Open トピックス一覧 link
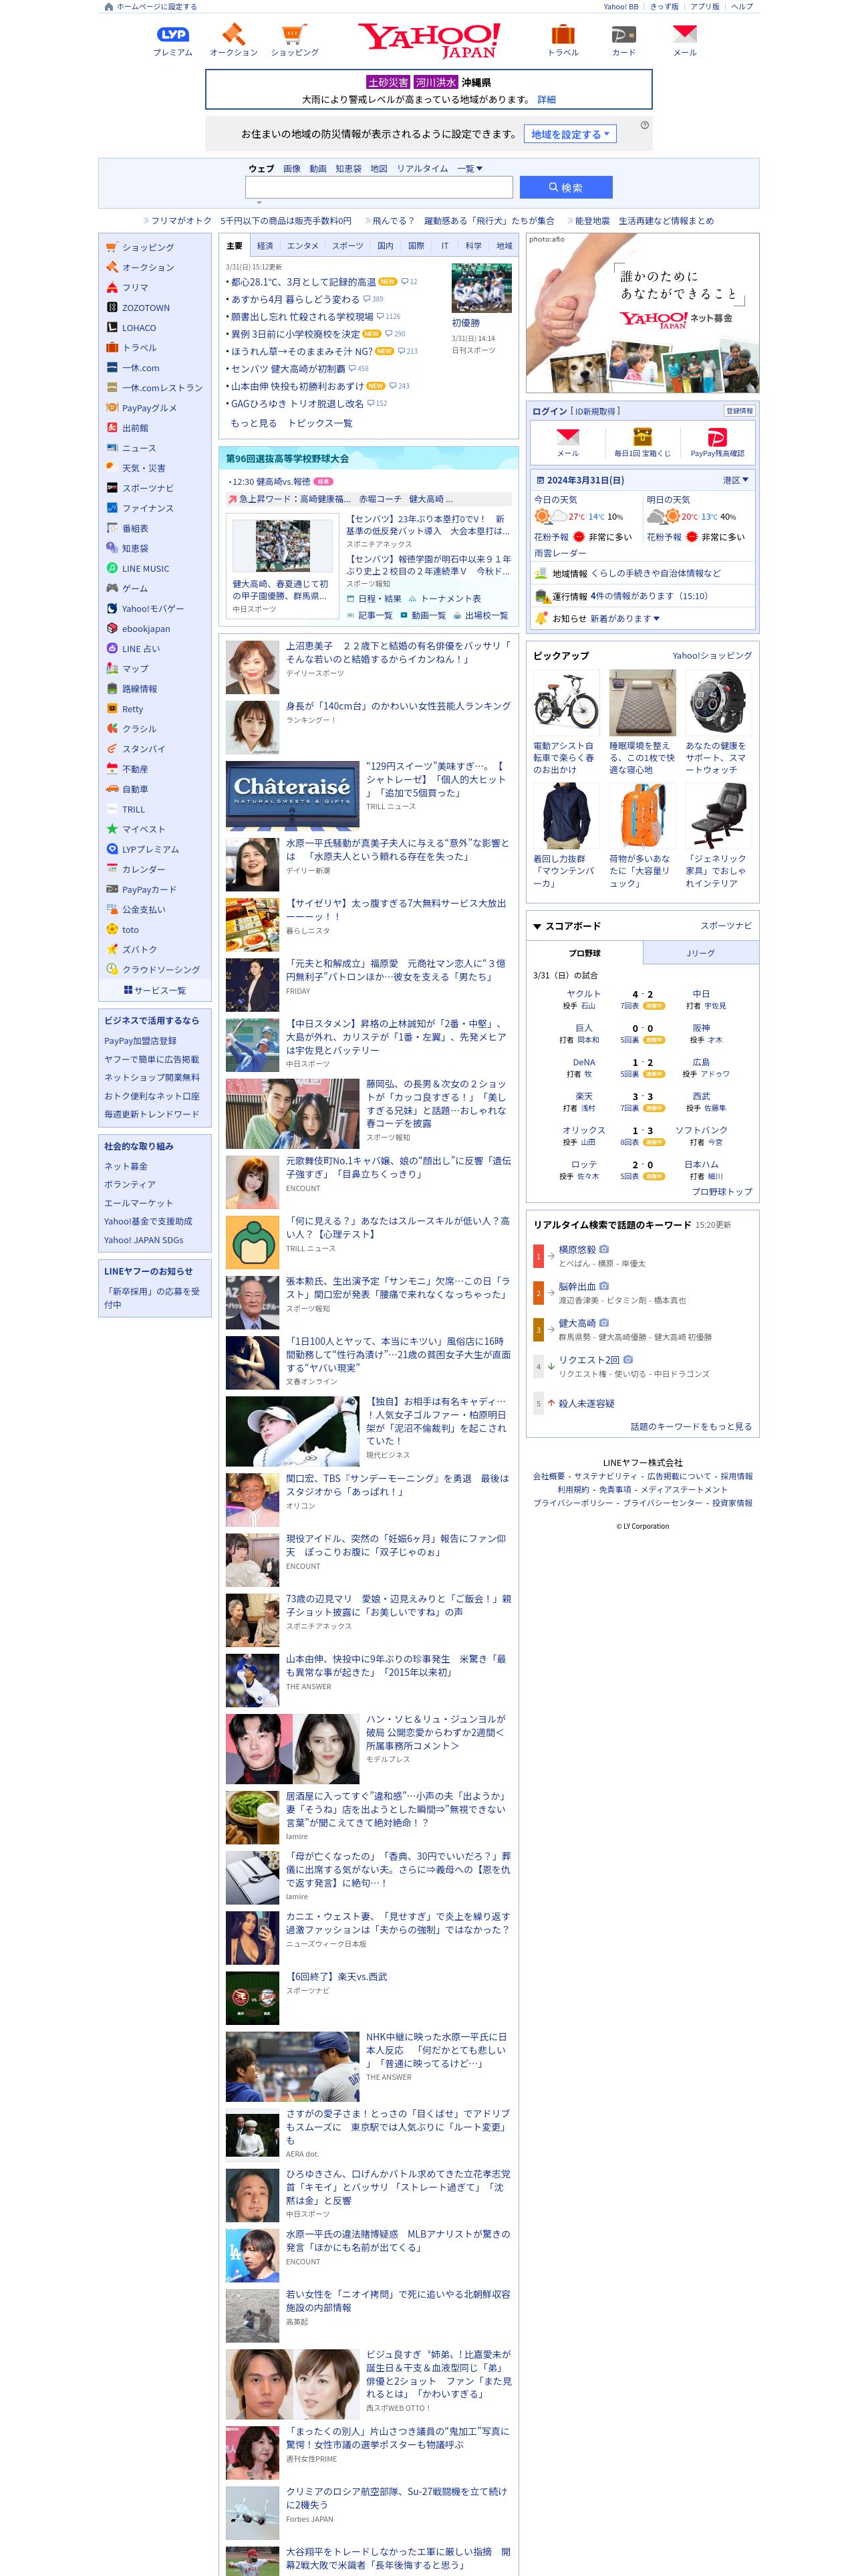The image size is (858, 2576). click(319, 423)
